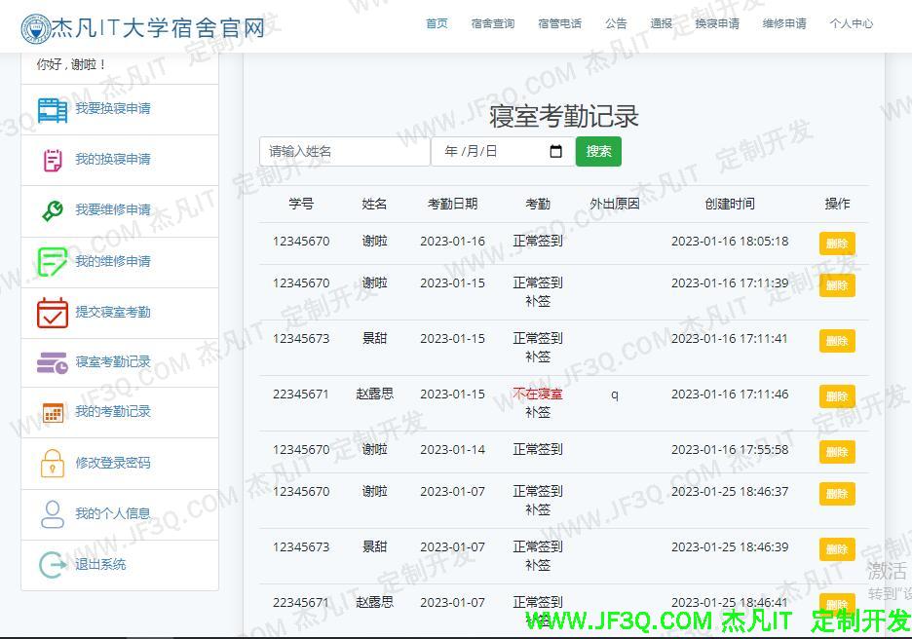
Task: Delete 赵露思's 不在寝室 record
Action: point(836,396)
